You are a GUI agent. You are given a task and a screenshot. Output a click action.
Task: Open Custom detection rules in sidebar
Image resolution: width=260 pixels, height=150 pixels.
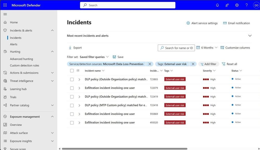tap(24, 66)
